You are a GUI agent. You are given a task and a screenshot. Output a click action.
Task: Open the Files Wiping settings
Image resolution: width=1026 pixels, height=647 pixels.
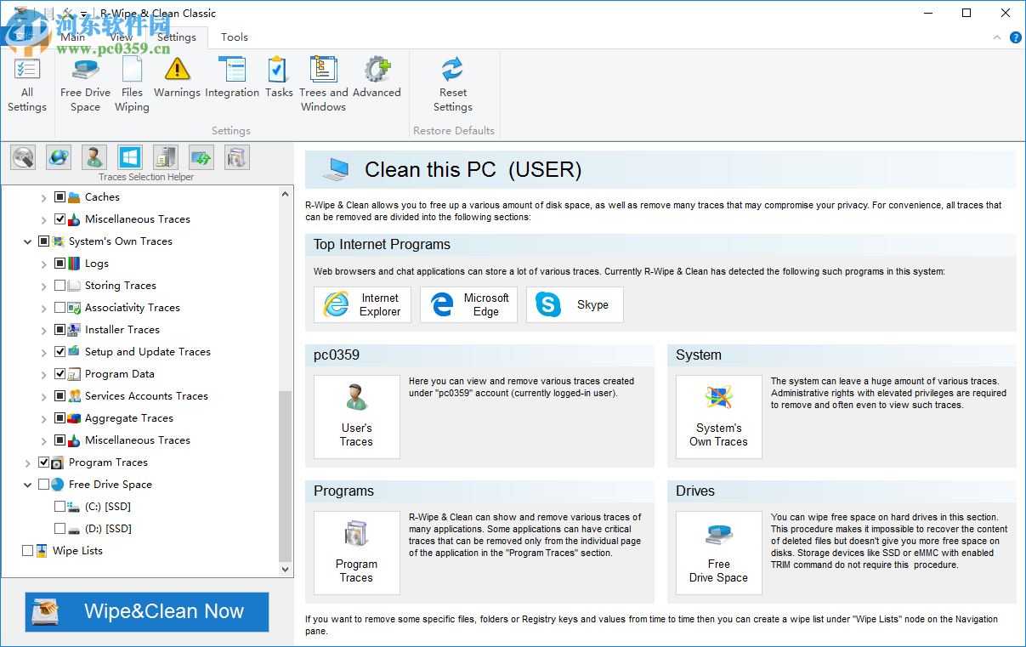132,84
